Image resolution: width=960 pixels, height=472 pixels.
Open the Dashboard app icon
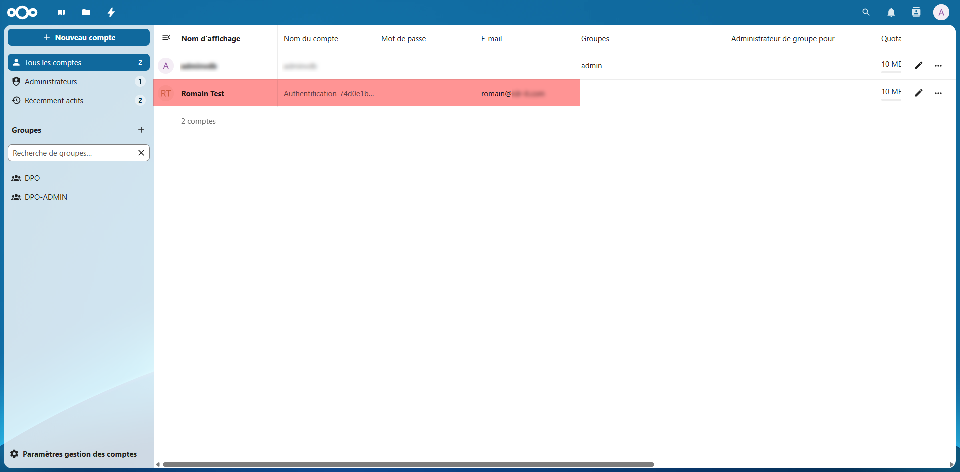pyautogui.click(x=61, y=12)
